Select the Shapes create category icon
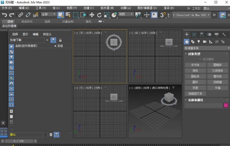Screen dimensions: 230x146 click(x=193, y=42)
